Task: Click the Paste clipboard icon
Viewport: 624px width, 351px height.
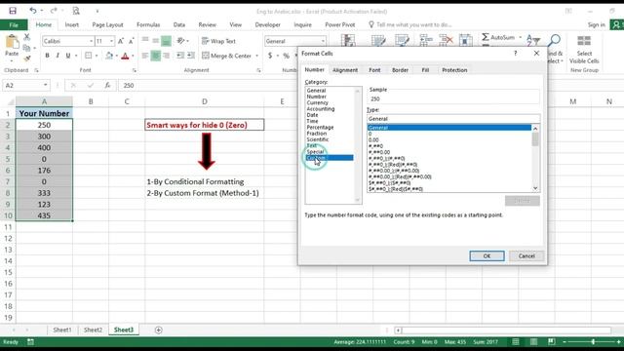Action: point(12,42)
